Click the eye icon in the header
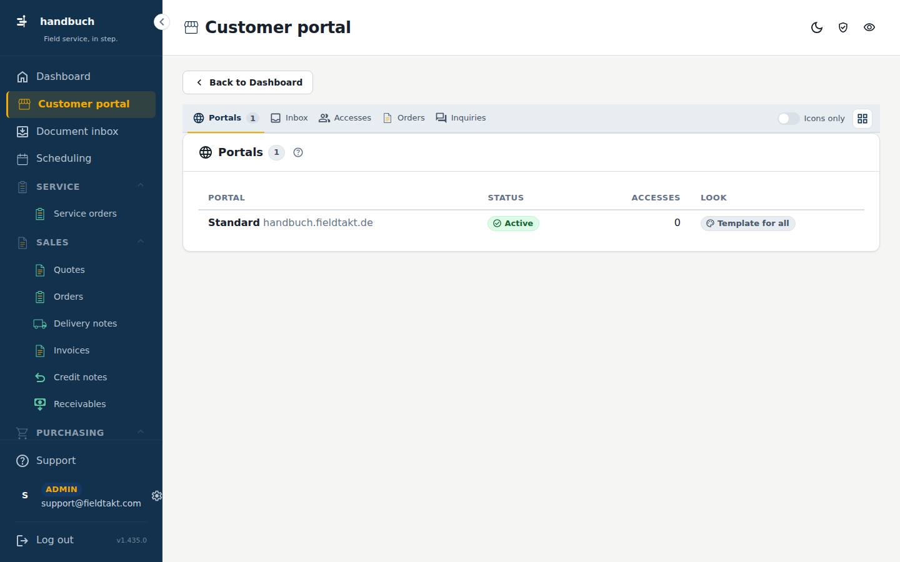900x562 pixels. tap(869, 27)
